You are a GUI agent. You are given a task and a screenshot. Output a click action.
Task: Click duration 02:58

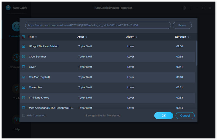[x=179, y=57]
